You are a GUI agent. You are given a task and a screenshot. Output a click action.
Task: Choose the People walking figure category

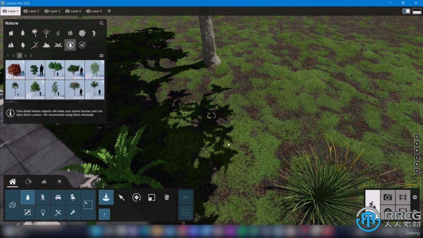43,197
